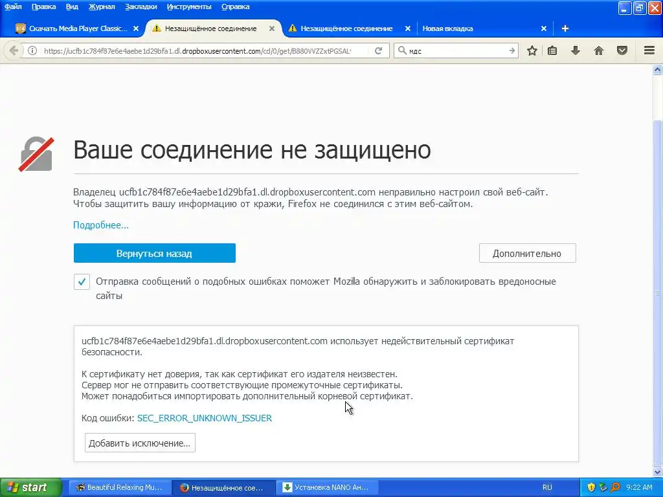Click the middle system tray icon
Screen dimensions: 663x497
[603, 487]
